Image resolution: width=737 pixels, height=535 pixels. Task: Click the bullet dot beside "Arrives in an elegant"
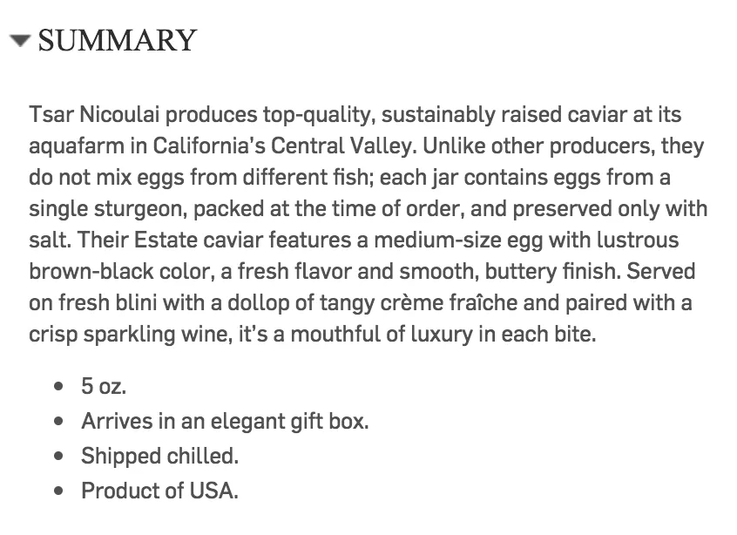point(58,421)
